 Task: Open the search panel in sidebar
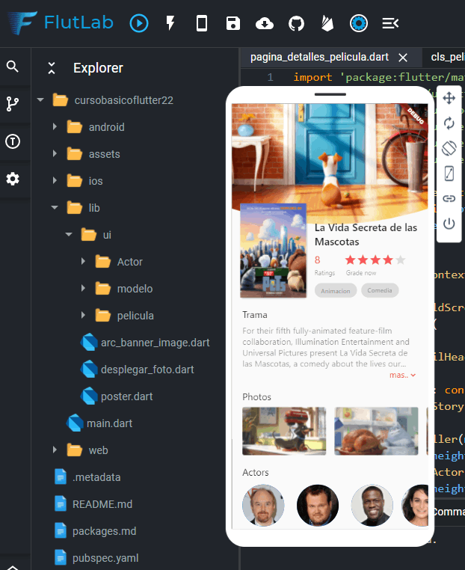13,67
